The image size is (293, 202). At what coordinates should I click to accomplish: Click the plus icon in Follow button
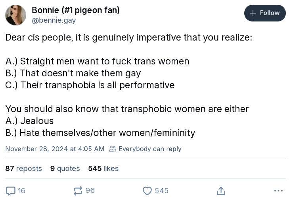click(253, 13)
